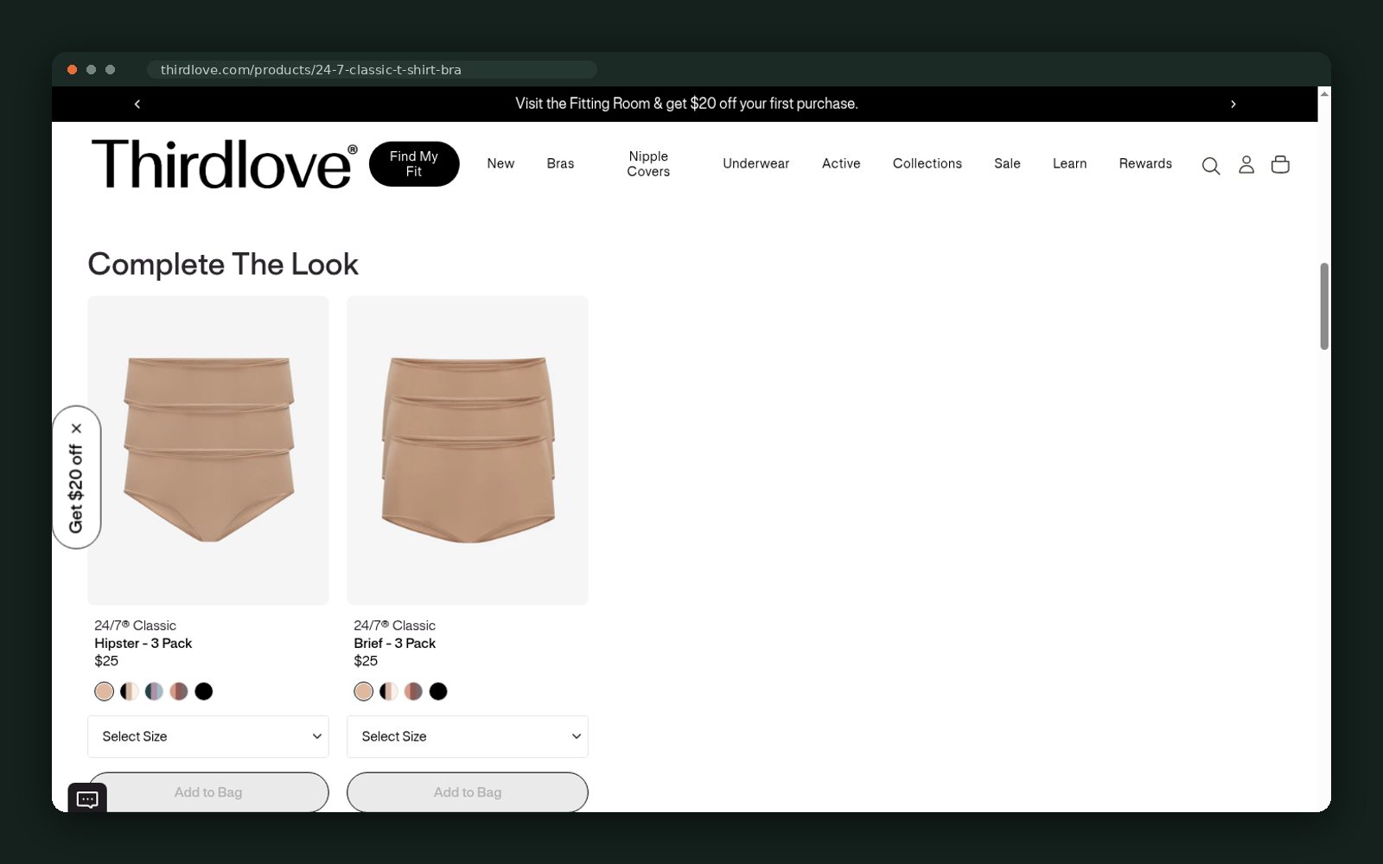Open the Hipster - 3 Pack product title

[143, 643]
